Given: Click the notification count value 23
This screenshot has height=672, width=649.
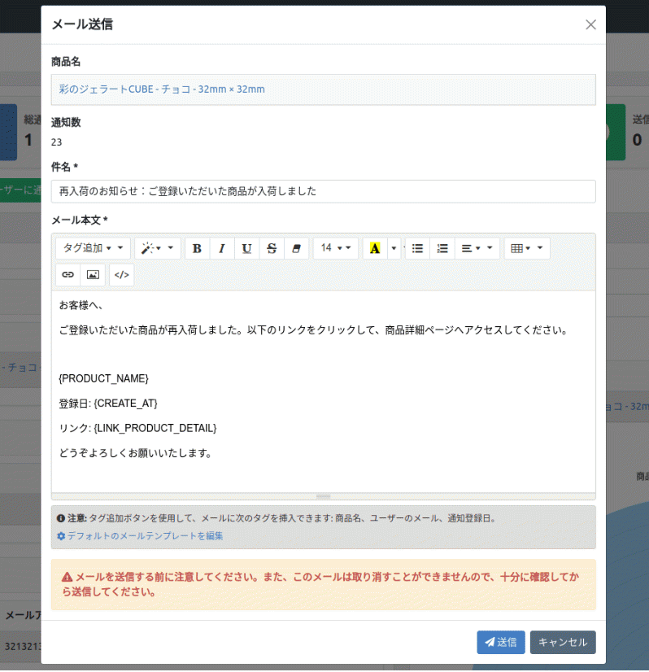Looking at the screenshot, I should pyautogui.click(x=57, y=142).
